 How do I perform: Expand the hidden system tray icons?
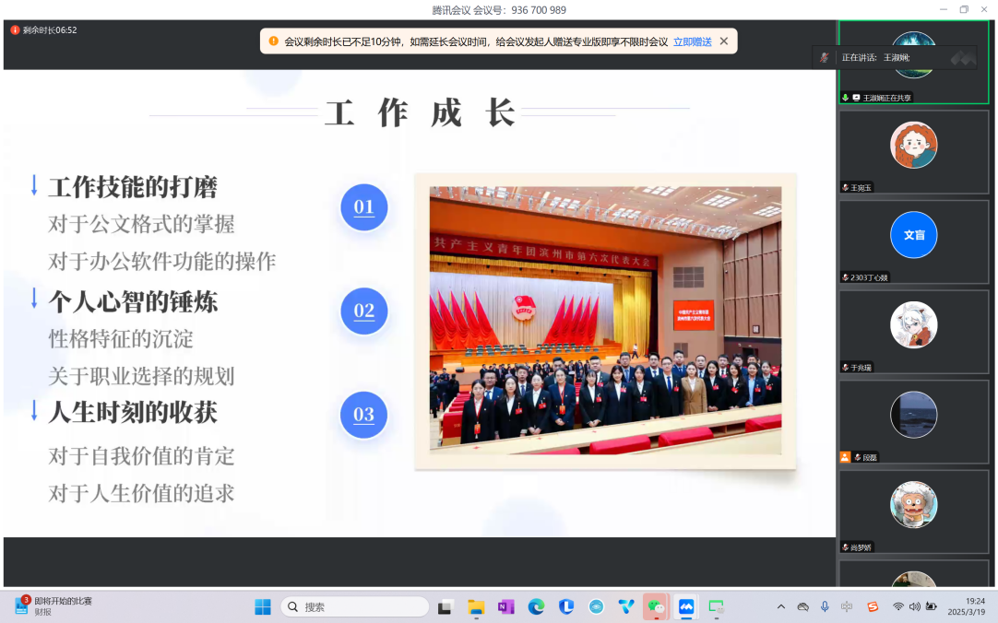[x=781, y=606]
